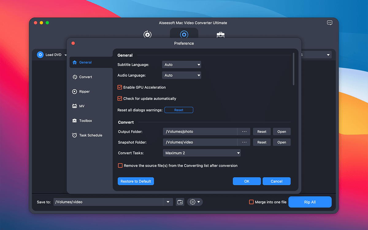Expand the Load DVD dropdown arrow
Screen dimensions: 368x230
pyautogui.click(x=65, y=55)
